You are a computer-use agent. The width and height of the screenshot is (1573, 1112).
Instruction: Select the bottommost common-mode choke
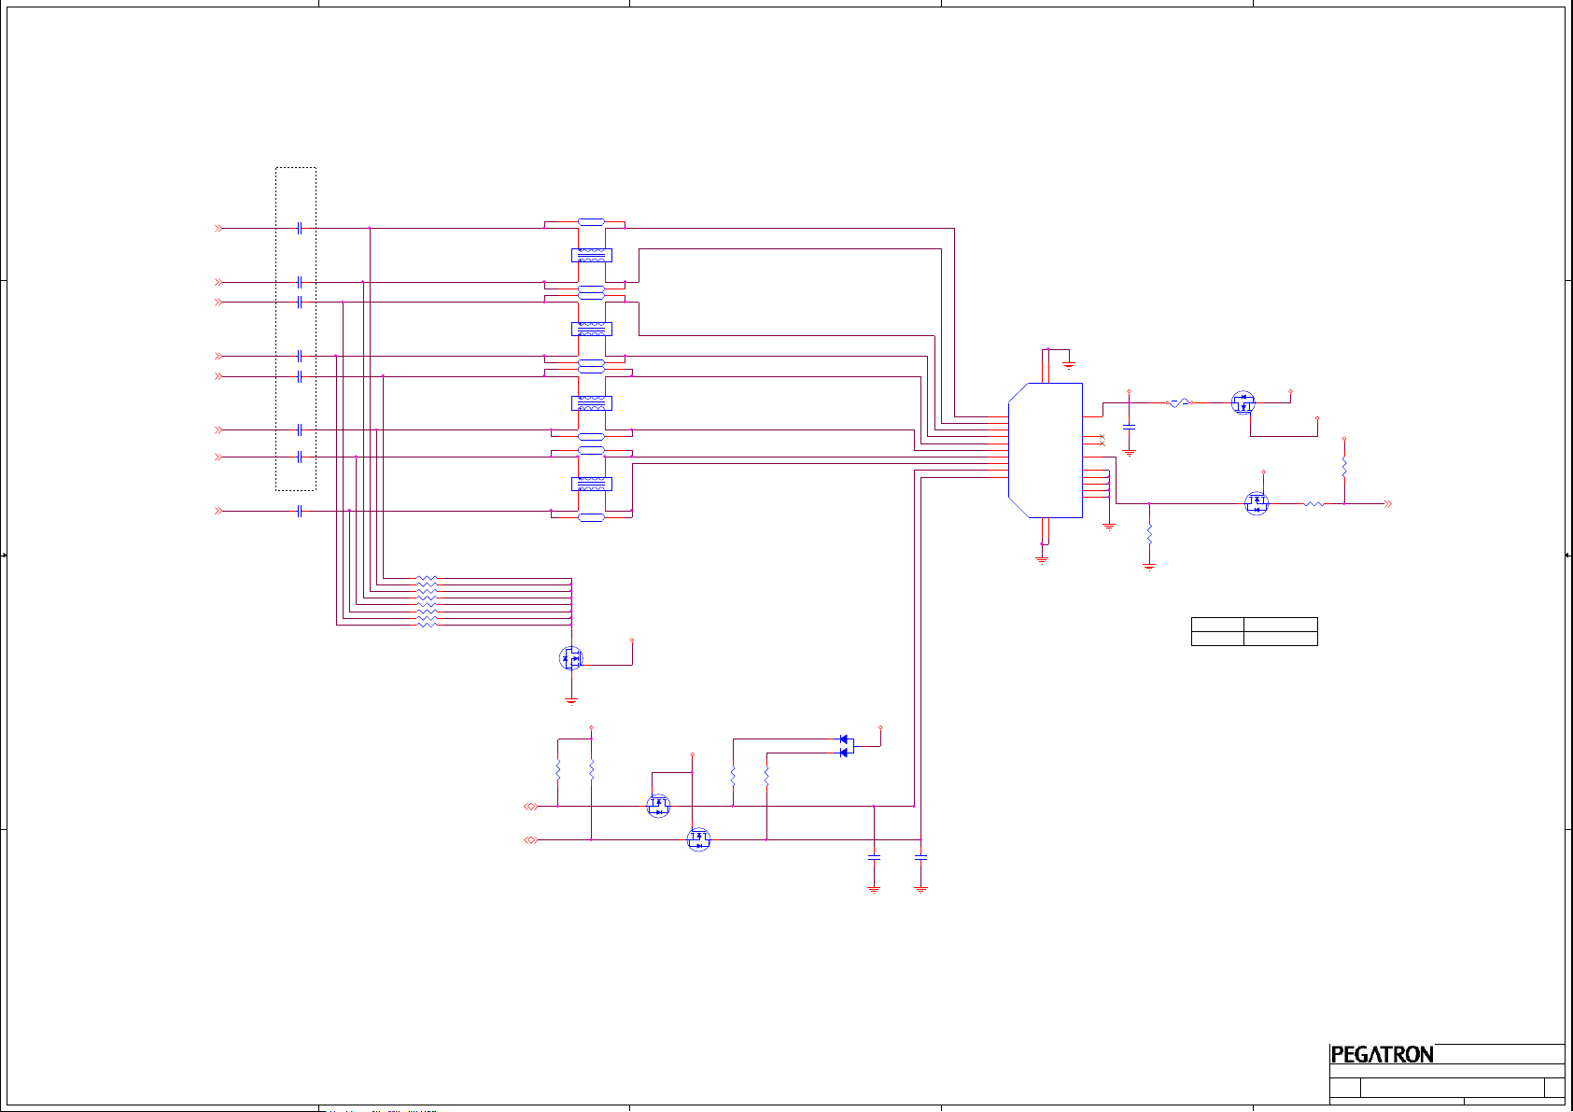tap(592, 484)
